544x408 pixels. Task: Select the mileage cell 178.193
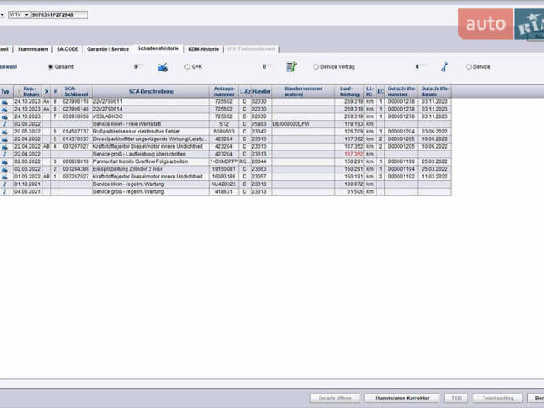[349, 124]
